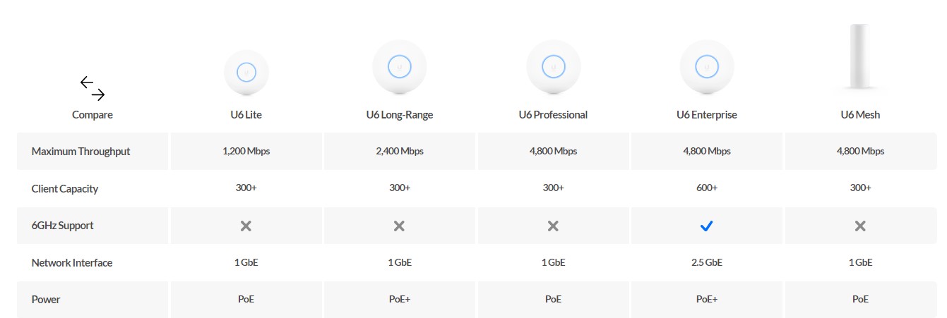947x318 pixels.
Task: Click the 6GHz X mark under U6 Mesh
Action: [x=860, y=226]
